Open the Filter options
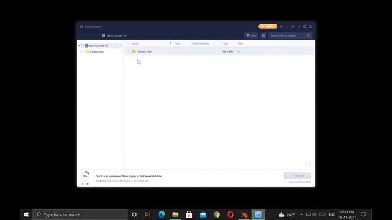 coord(251,35)
